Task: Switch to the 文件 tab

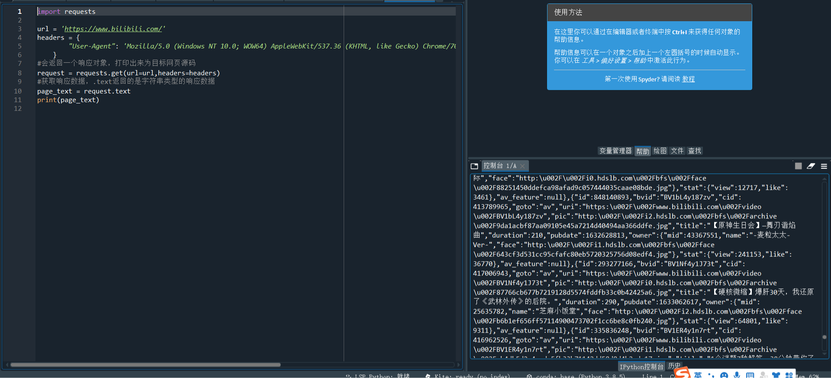Action: click(677, 151)
